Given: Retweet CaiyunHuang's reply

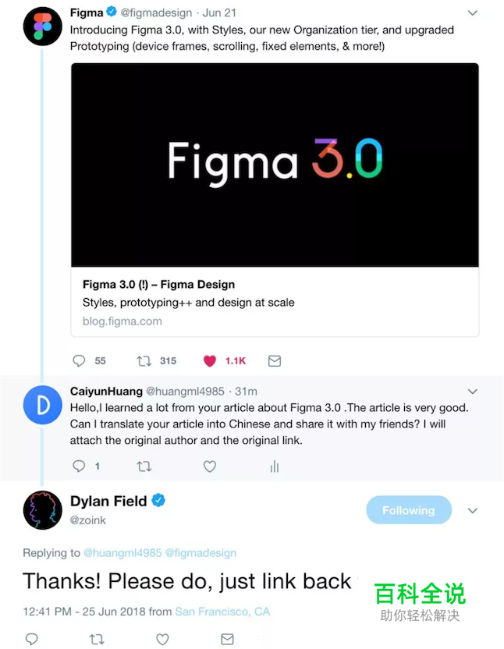Looking at the screenshot, I should click(x=144, y=466).
